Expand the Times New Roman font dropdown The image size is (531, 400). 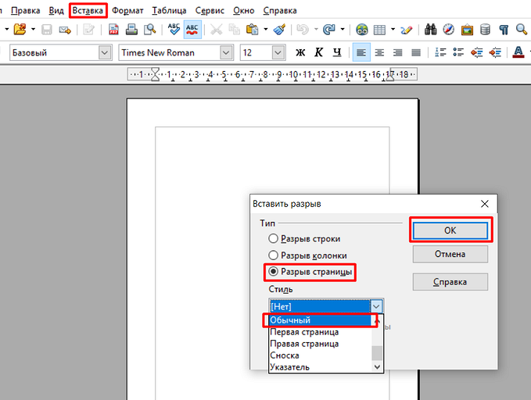pyautogui.click(x=226, y=52)
